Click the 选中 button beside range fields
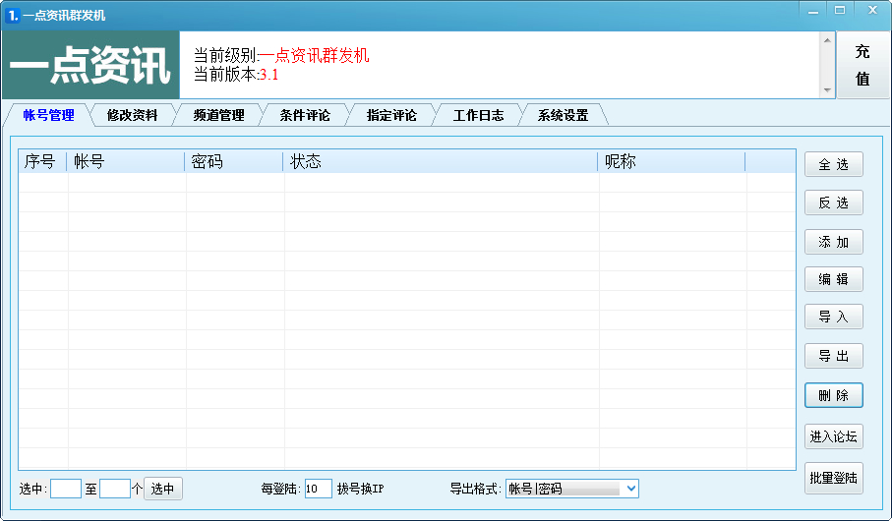The height and width of the screenshot is (521, 892). click(x=162, y=489)
